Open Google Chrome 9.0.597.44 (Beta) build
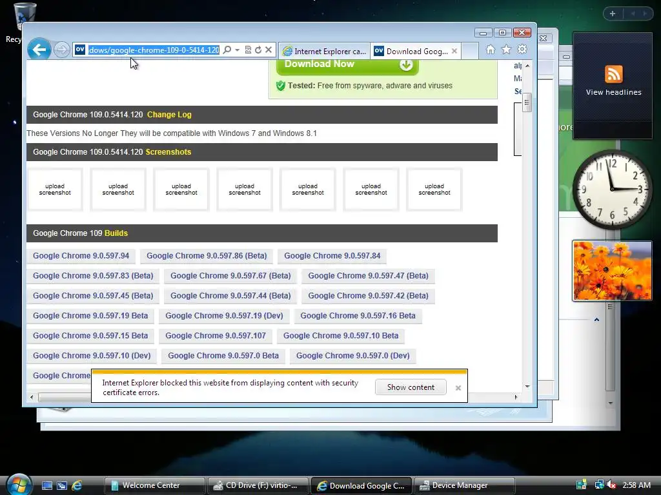 [x=230, y=296]
